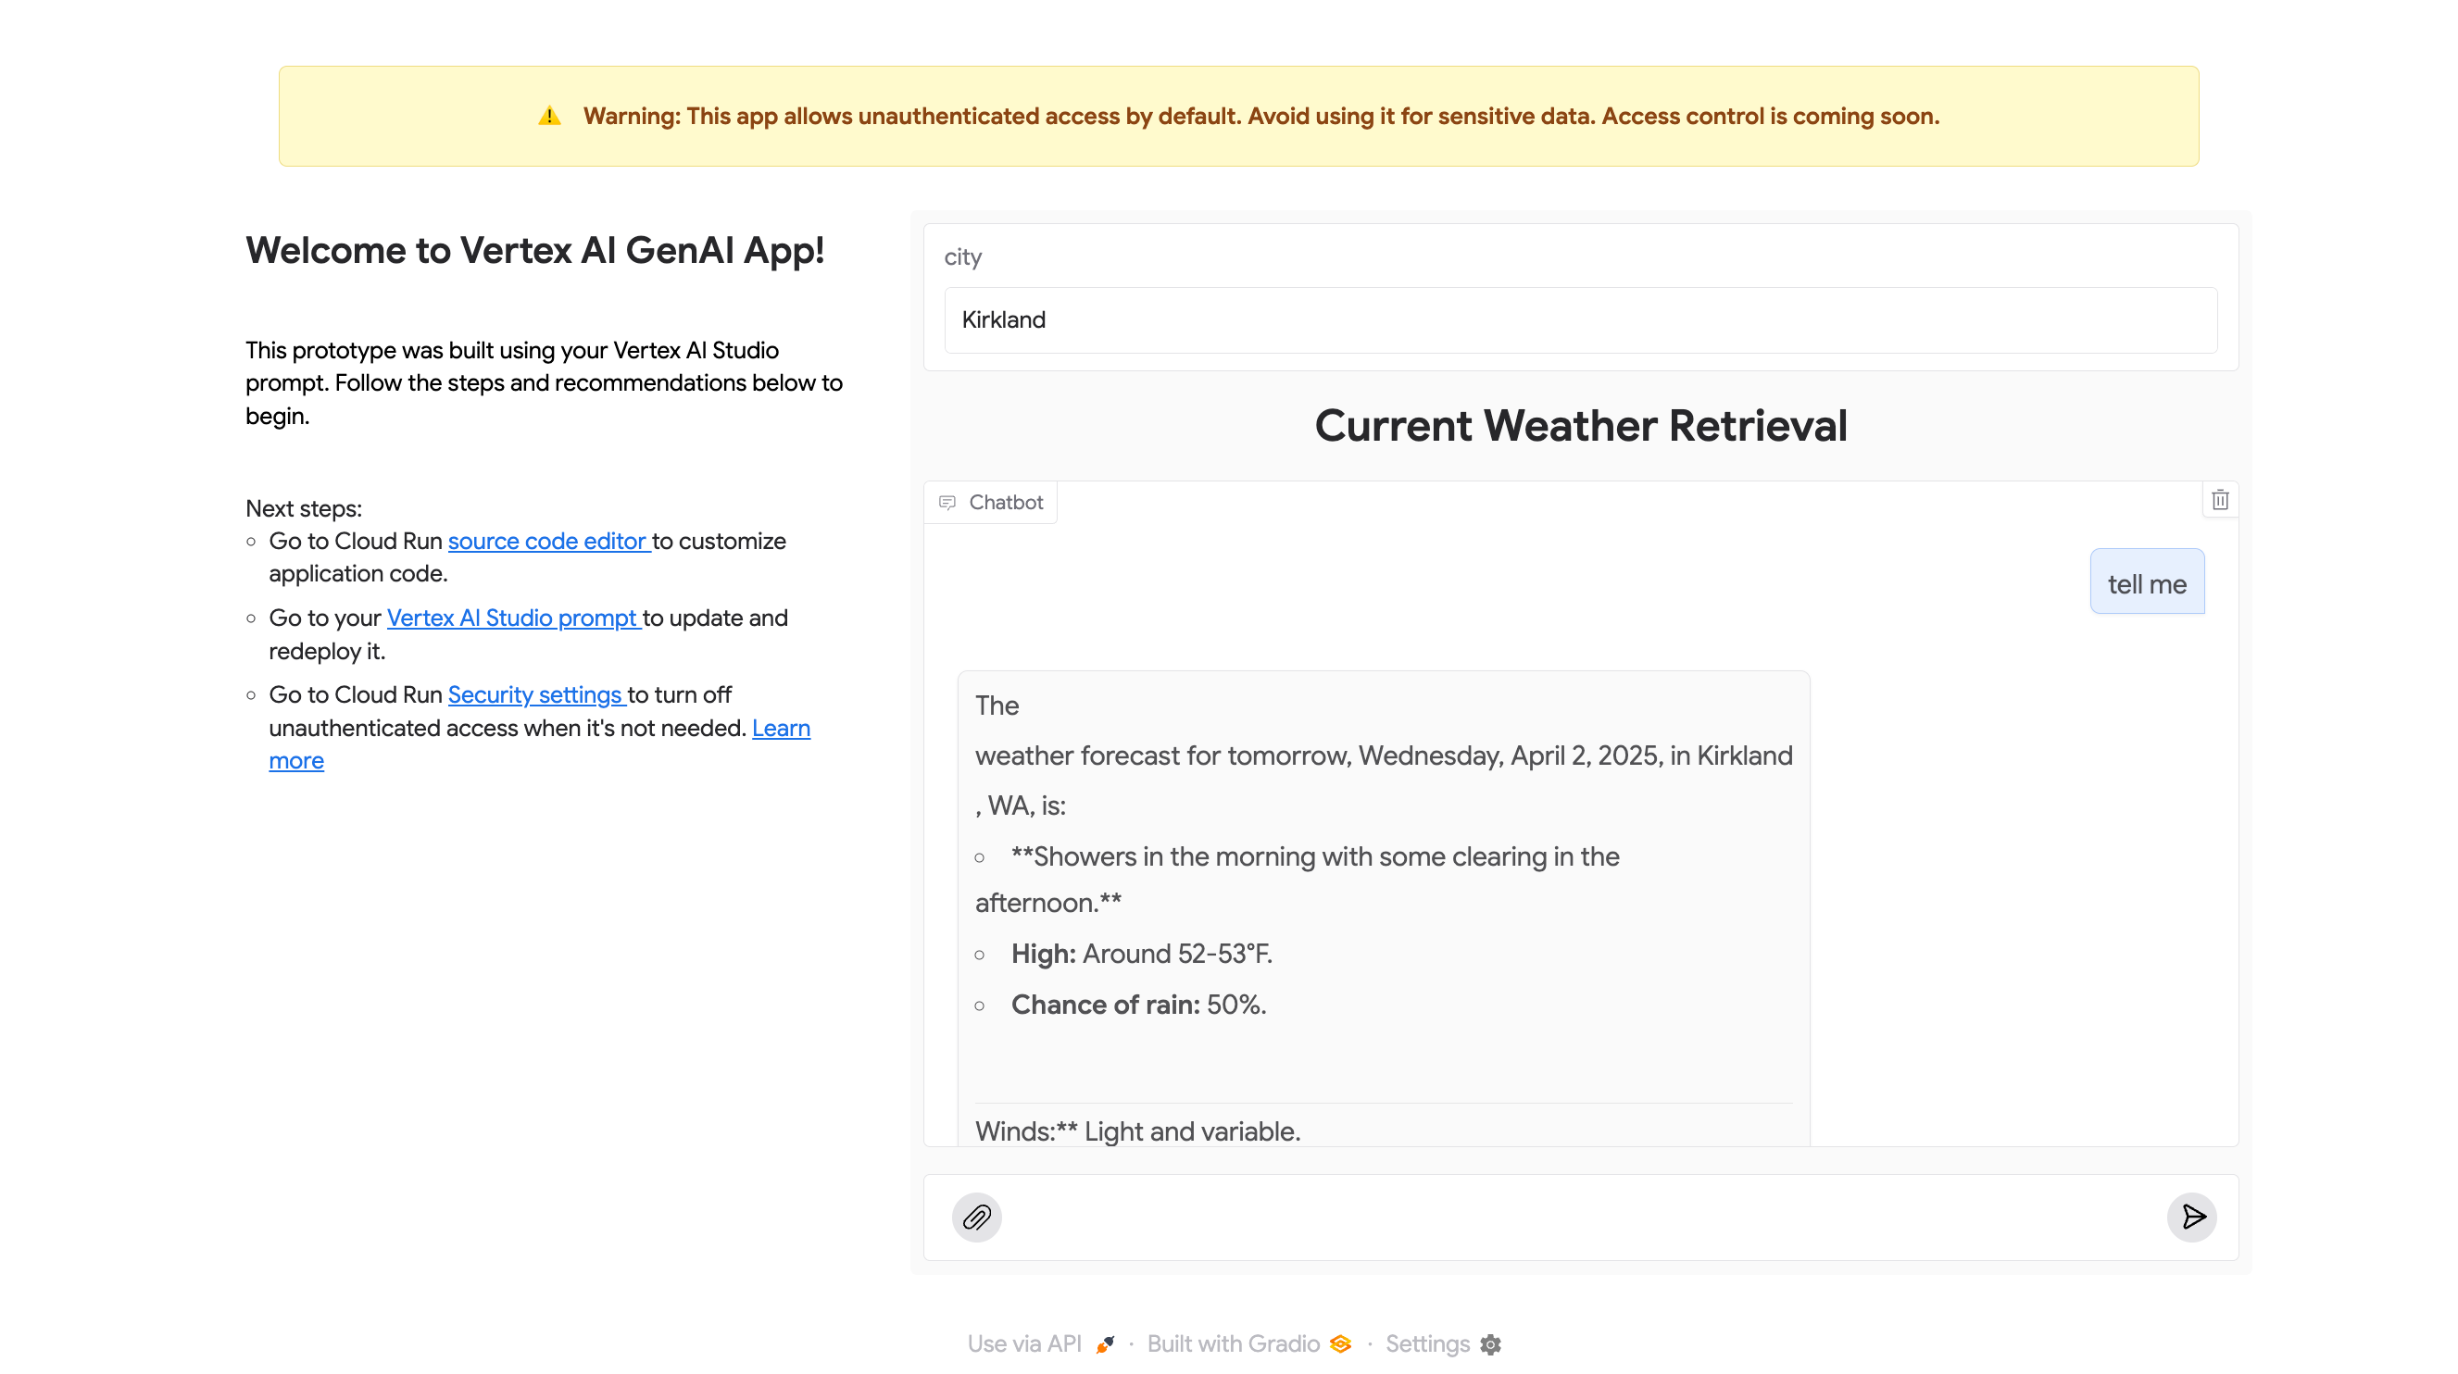Open Cloud Run Security settings link
This screenshot has height=1374, width=2458.
tap(535, 694)
